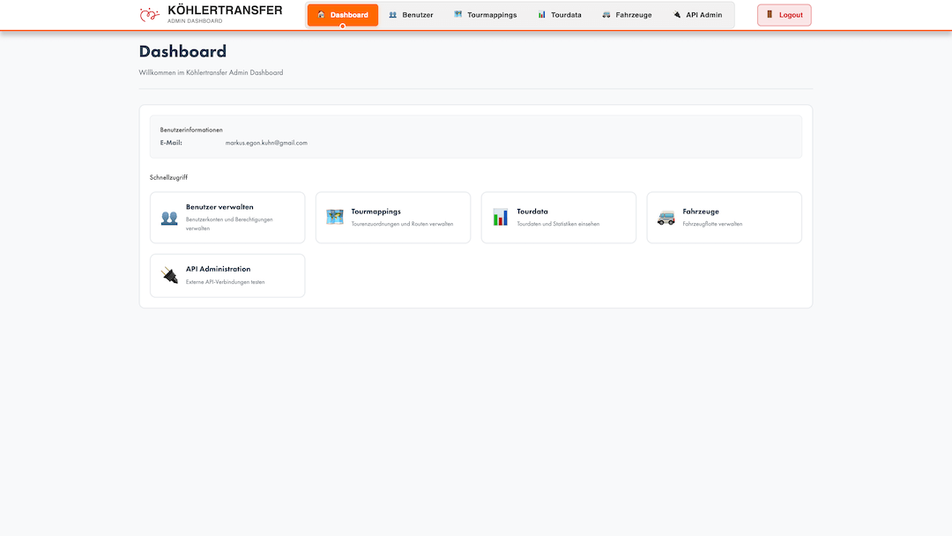Image resolution: width=952 pixels, height=536 pixels.
Task: Click the displayed user e-mail address
Action: pyautogui.click(x=266, y=143)
